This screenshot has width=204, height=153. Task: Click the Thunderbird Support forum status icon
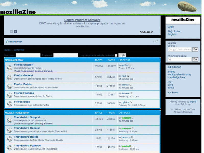10,120
